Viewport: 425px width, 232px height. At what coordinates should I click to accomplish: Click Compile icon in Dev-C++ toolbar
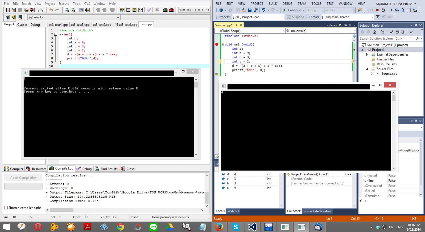[x=122, y=10]
